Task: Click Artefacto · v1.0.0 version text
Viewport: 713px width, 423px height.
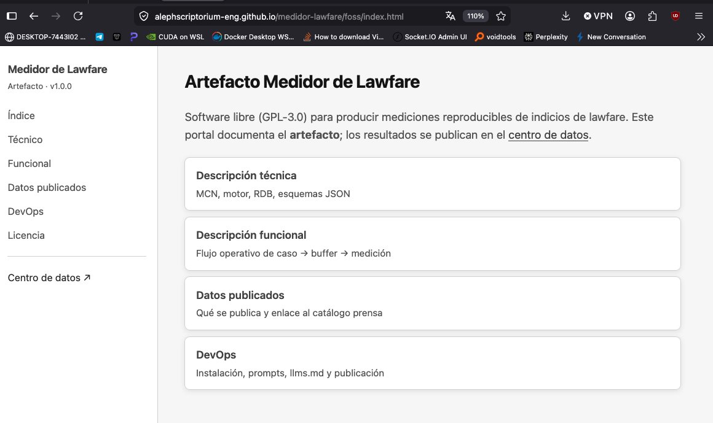Action: (39, 87)
